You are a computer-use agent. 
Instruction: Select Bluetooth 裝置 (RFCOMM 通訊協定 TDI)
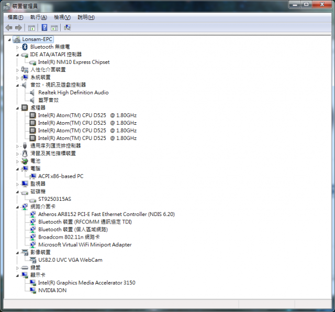[85, 222]
